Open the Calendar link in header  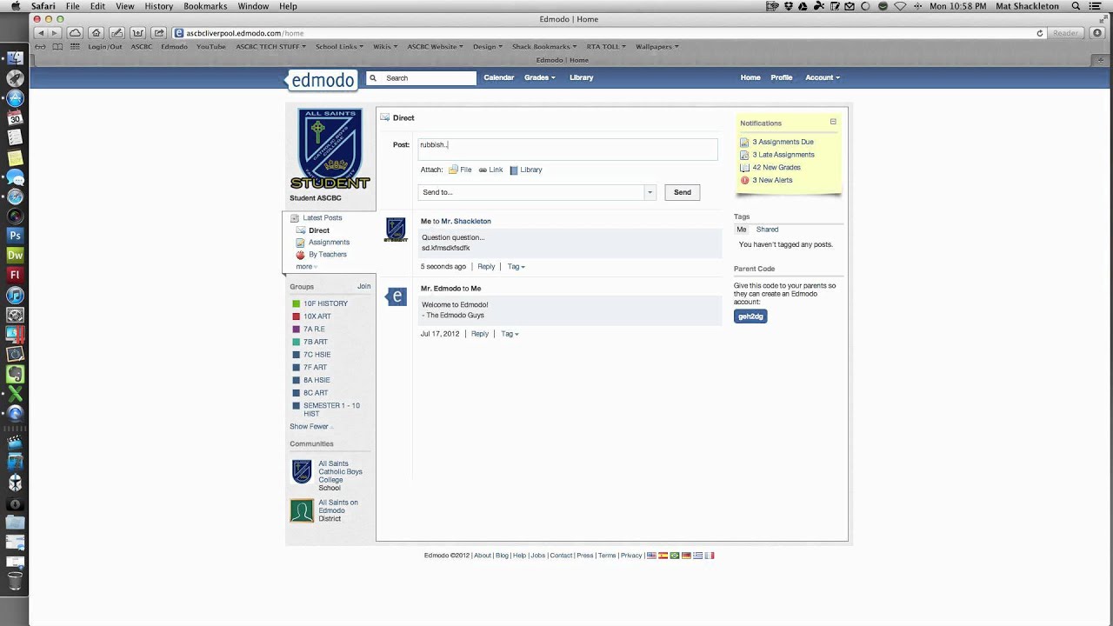[x=499, y=77]
